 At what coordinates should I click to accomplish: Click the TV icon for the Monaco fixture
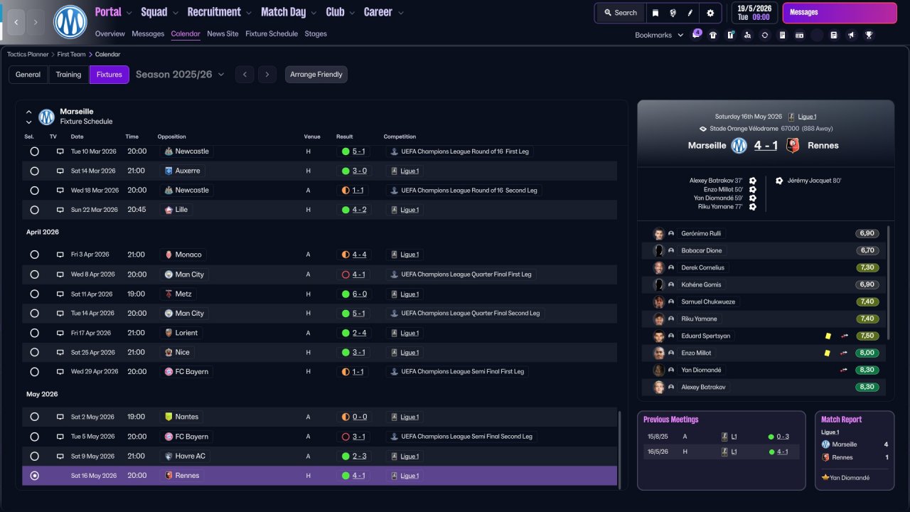60,255
